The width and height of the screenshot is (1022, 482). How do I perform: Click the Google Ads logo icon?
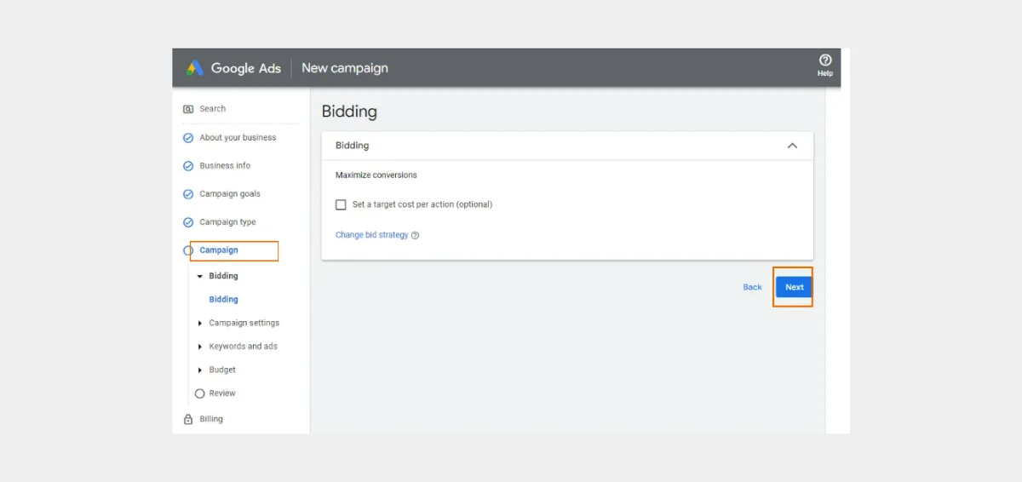(195, 68)
